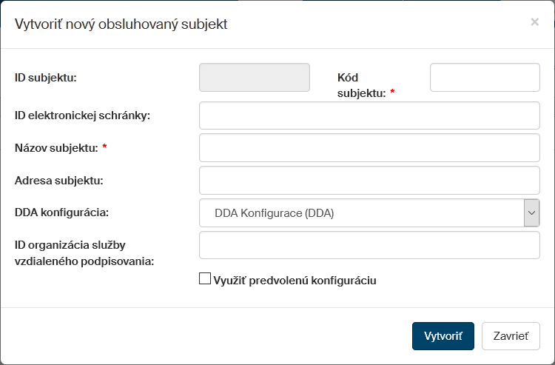Close the dialog with the X icon
This screenshot has width=555, height=365.
[x=534, y=22]
